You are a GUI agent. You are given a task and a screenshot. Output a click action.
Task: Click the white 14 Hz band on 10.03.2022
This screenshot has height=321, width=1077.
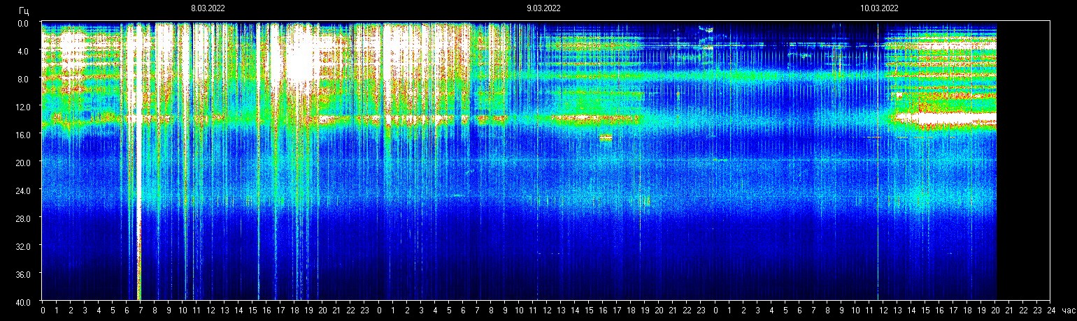pos(944,119)
